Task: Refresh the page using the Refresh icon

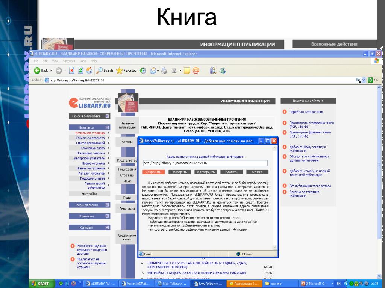Action: (80, 70)
